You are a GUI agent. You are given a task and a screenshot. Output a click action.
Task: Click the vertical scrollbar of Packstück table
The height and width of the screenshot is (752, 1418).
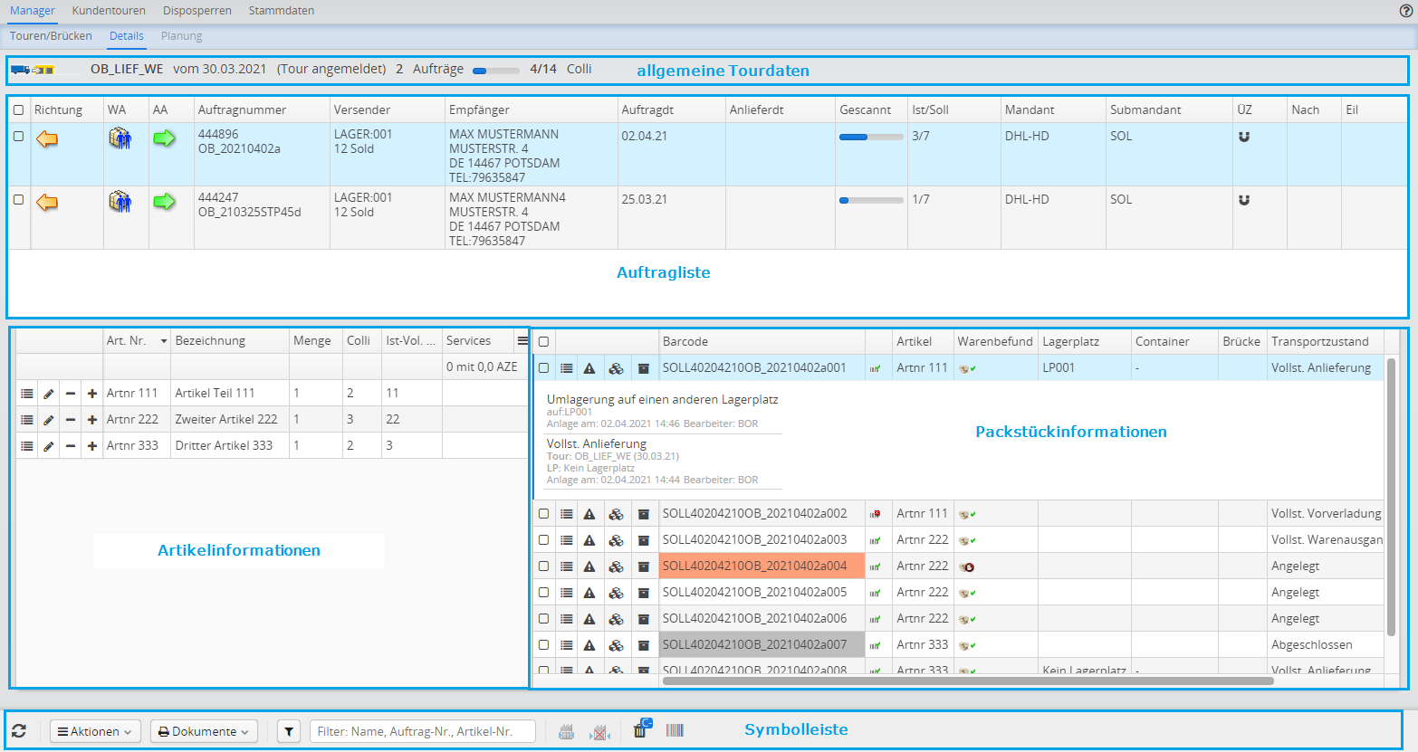tap(1392, 496)
